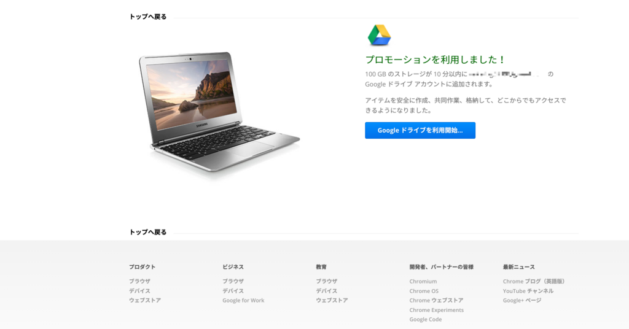Screen dimensions: 629x329
Task: Open ブラウザ under 教育
Action: [327, 281]
